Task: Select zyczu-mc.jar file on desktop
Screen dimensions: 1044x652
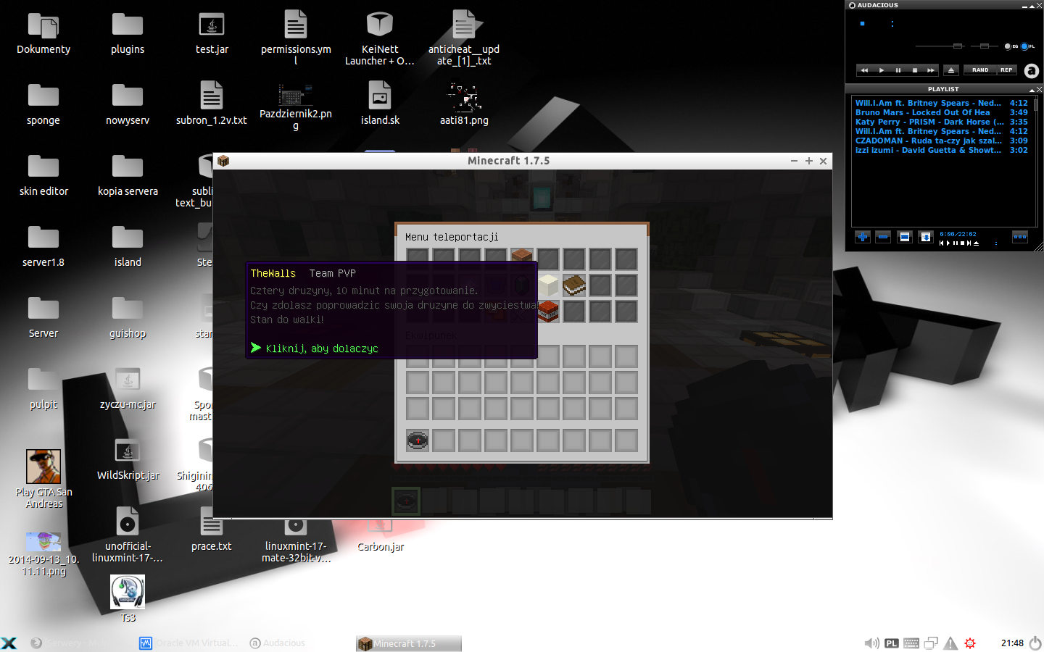Action: (128, 388)
